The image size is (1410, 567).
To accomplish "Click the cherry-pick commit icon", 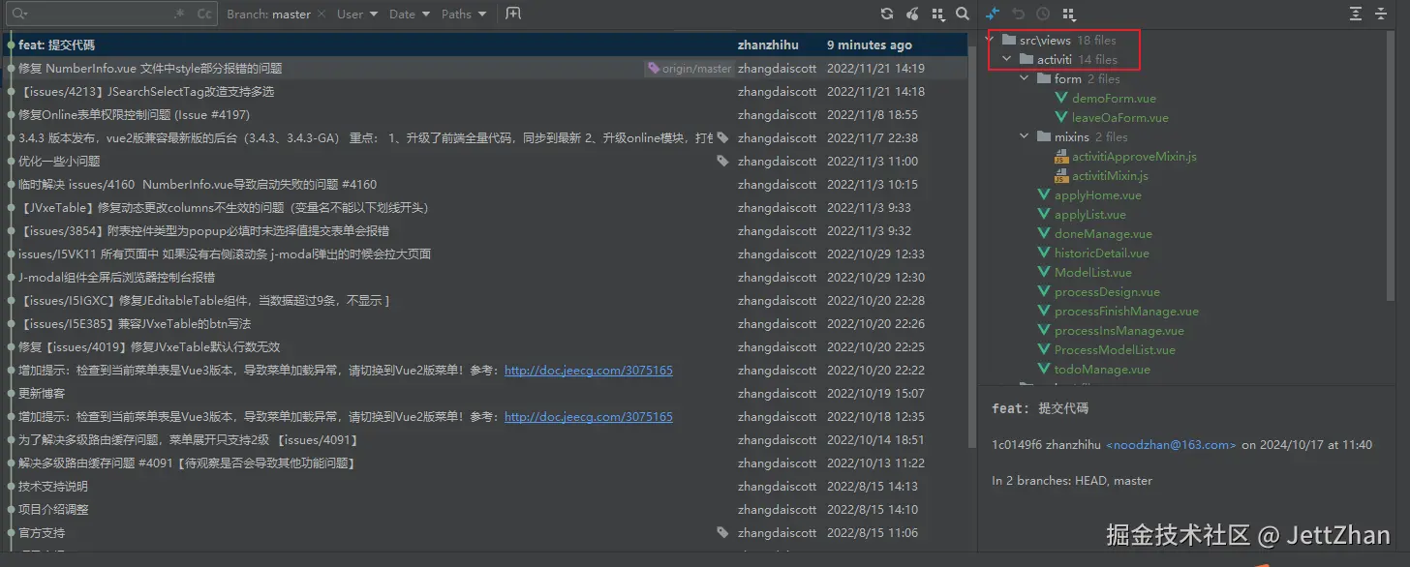I will 911,14.
